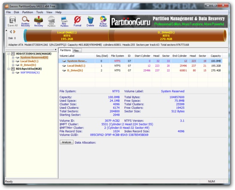The height and width of the screenshot is (190, 235).
Task: Click the Volume Label column header
Action: 77,56
